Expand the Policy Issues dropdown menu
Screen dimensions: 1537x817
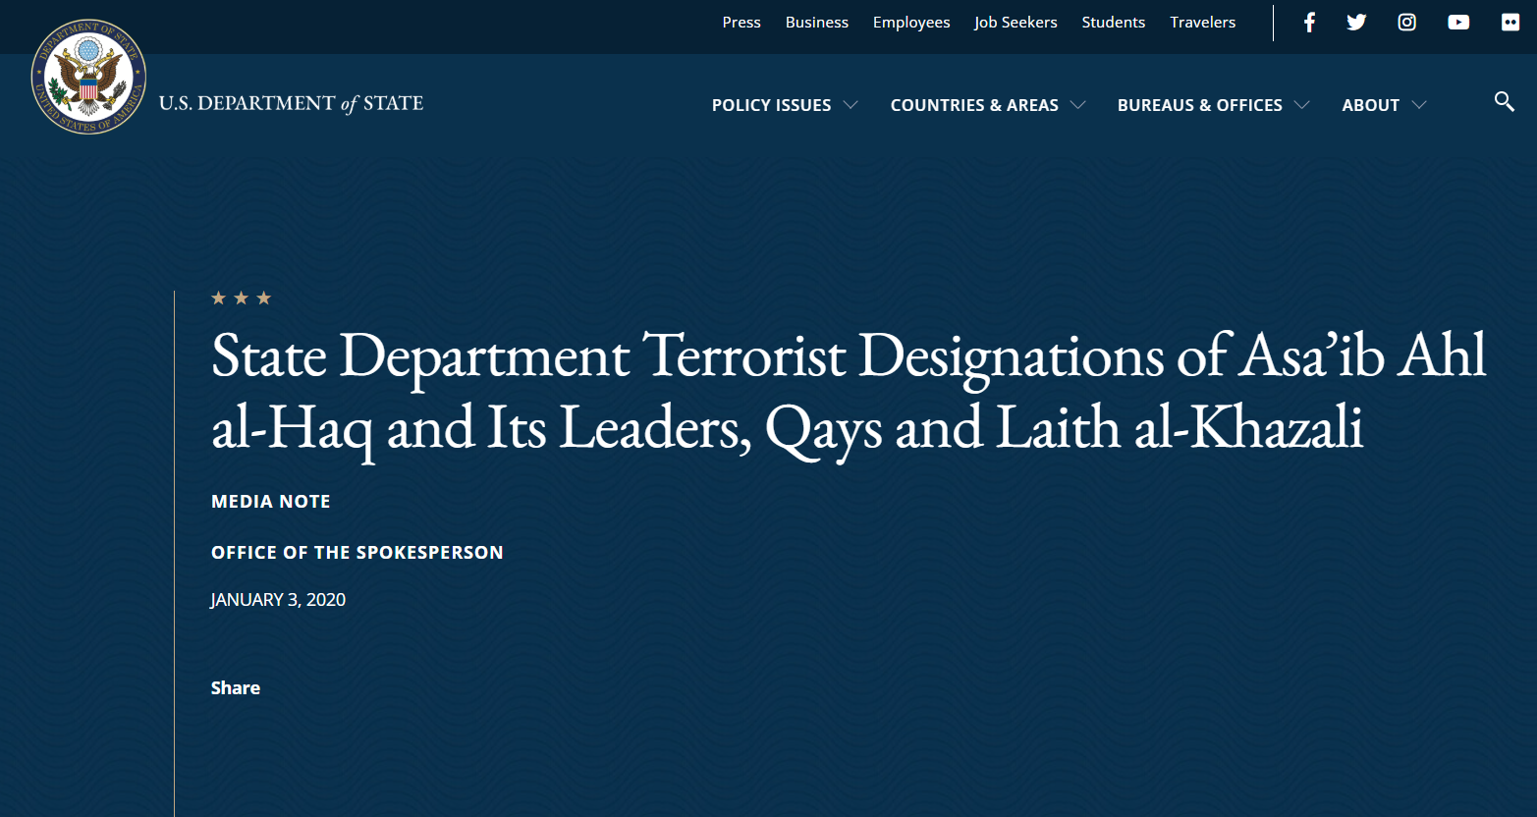tap(784, 105)
